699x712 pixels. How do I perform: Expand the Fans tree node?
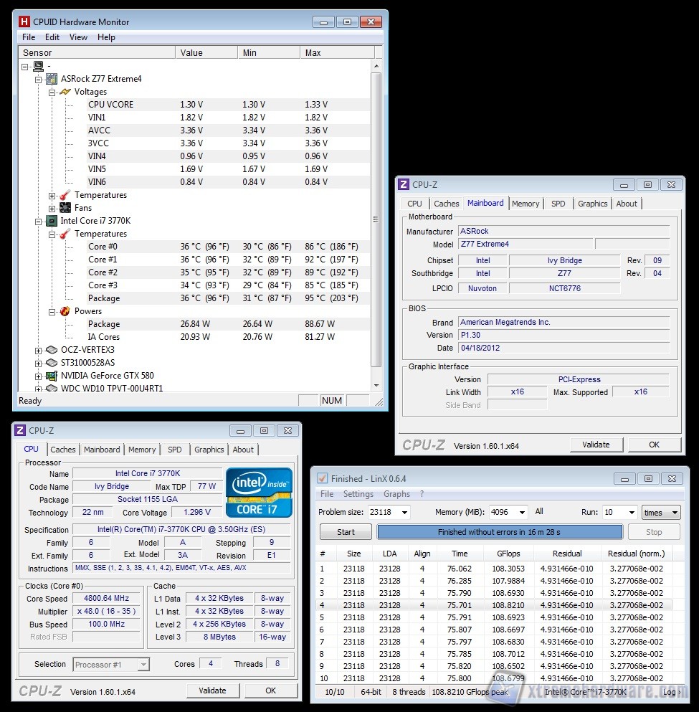[52, 208]
